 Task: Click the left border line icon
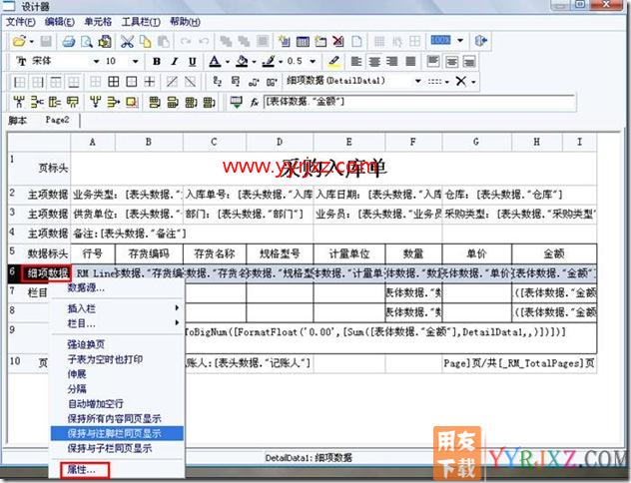(x=19, y=82)
